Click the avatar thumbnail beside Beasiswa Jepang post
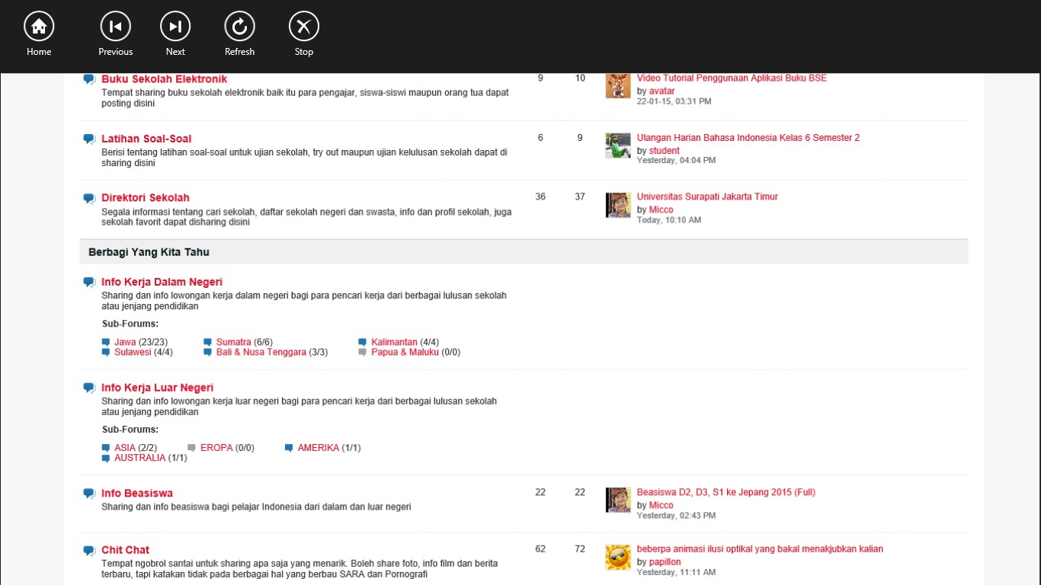Image resolution: width=1041 pixels, height=585 pixels. [618, 500]
